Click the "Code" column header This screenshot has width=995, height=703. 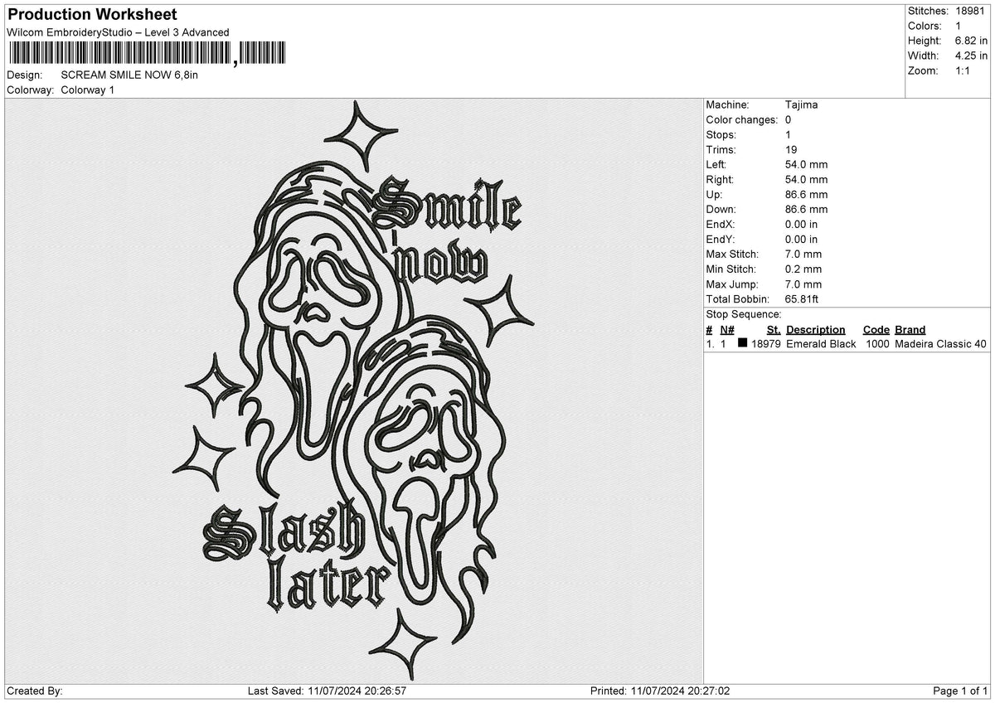tap(876, 329)
